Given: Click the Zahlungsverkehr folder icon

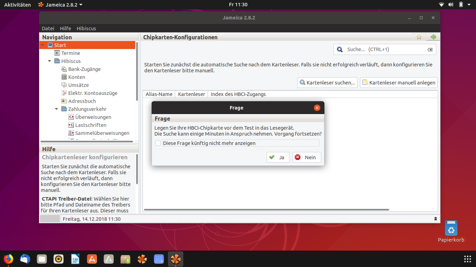Looking at the screenshot, I should point(64,109).
